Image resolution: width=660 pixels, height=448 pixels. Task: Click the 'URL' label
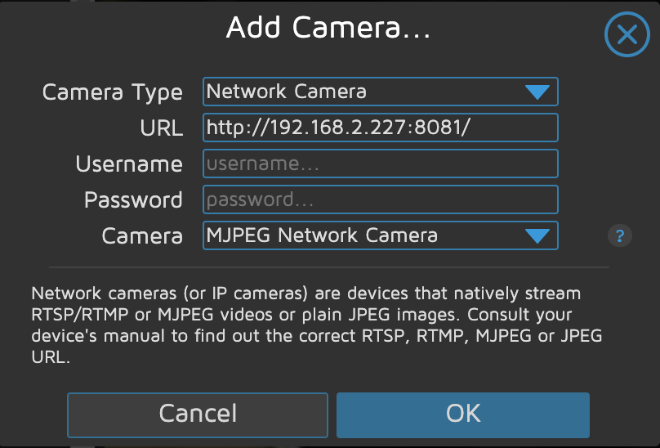pos(161,128)
